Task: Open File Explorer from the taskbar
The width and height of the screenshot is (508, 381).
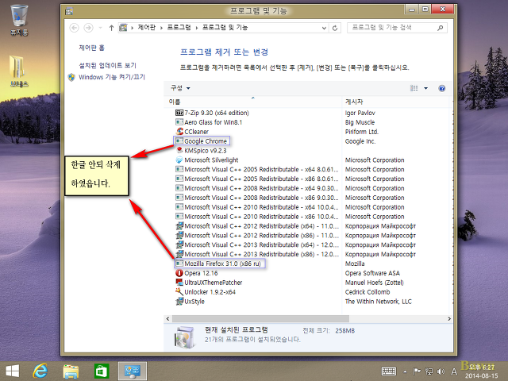Action: pos(71,371)
